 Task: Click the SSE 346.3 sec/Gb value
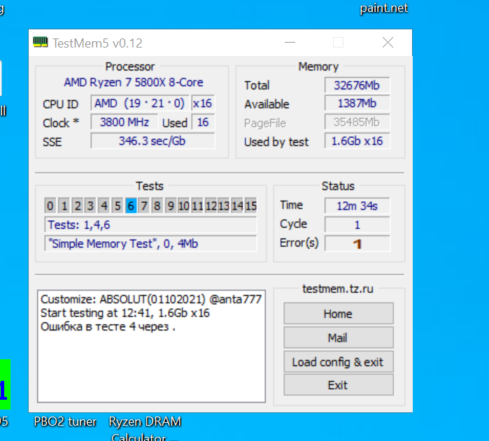point(153,141)
